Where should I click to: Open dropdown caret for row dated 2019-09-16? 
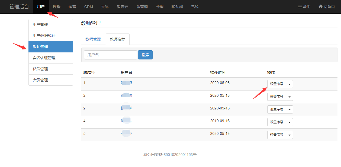coord(289,122)
